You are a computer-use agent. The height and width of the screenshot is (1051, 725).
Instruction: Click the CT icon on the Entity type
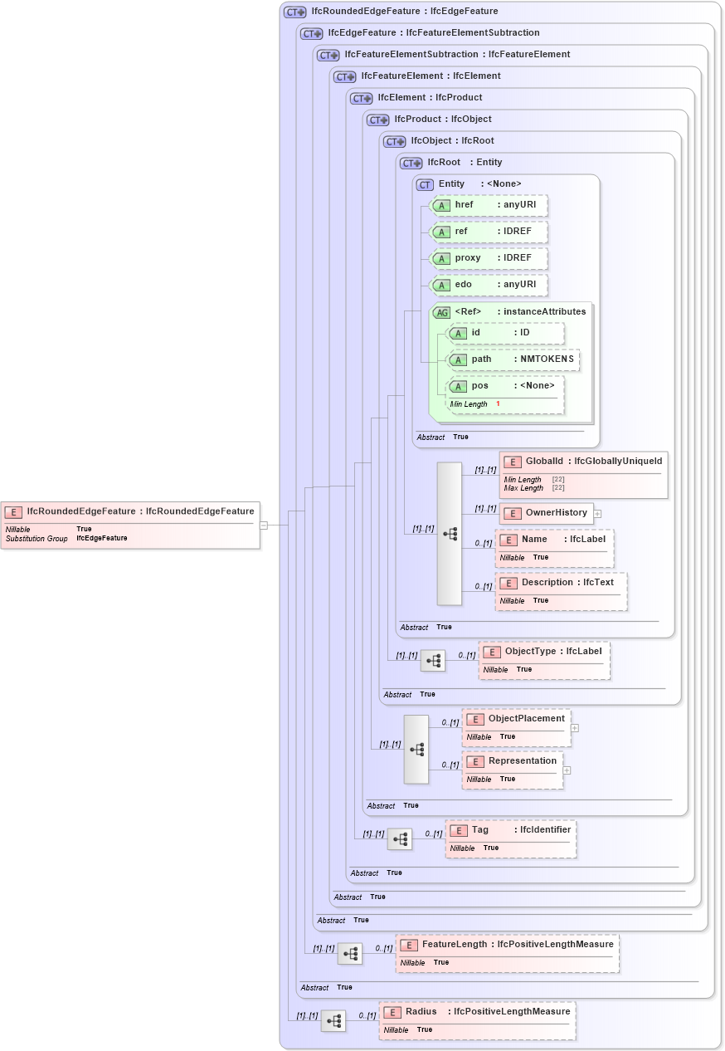pos(423,184)
